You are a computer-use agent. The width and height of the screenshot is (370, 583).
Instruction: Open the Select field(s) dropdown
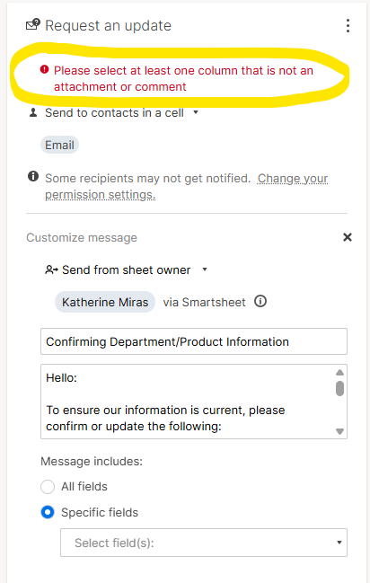(204, 543)
